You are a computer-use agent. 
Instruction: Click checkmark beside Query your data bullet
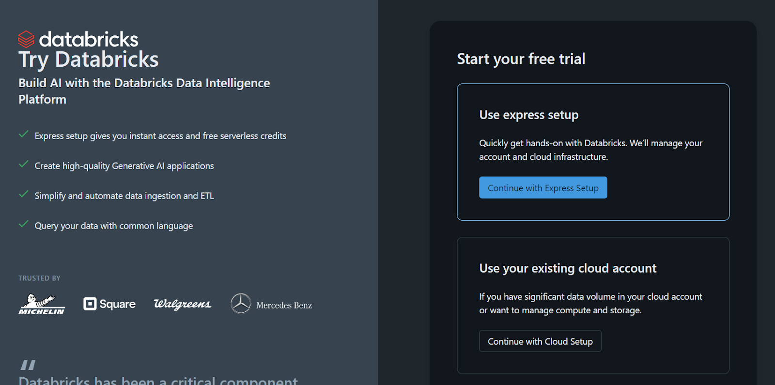point(23,225)
